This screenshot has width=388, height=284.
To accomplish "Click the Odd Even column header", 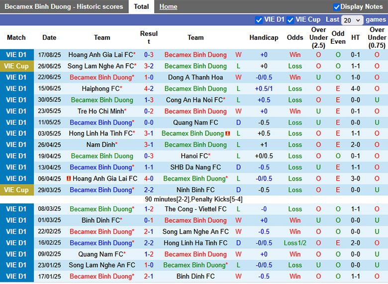I will pos(338,37).
